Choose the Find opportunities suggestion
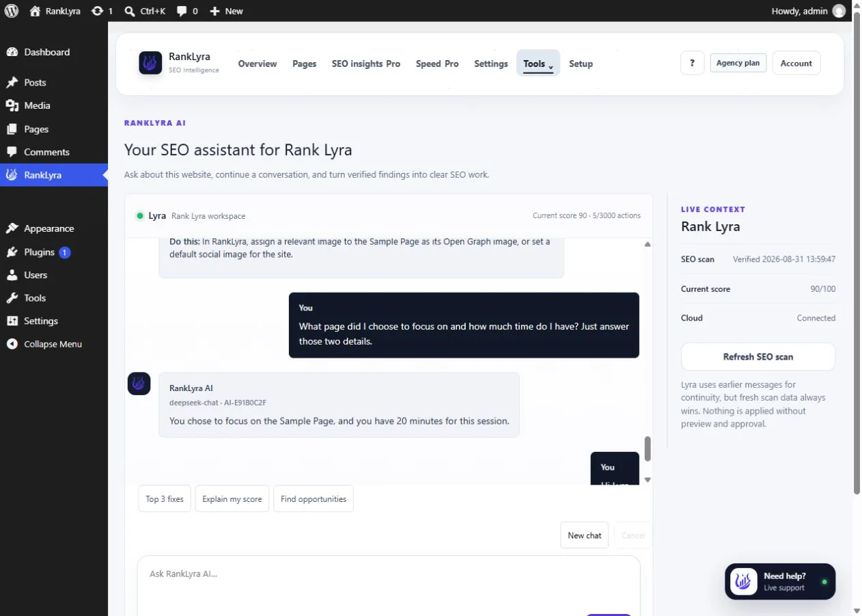 point(314,499)
